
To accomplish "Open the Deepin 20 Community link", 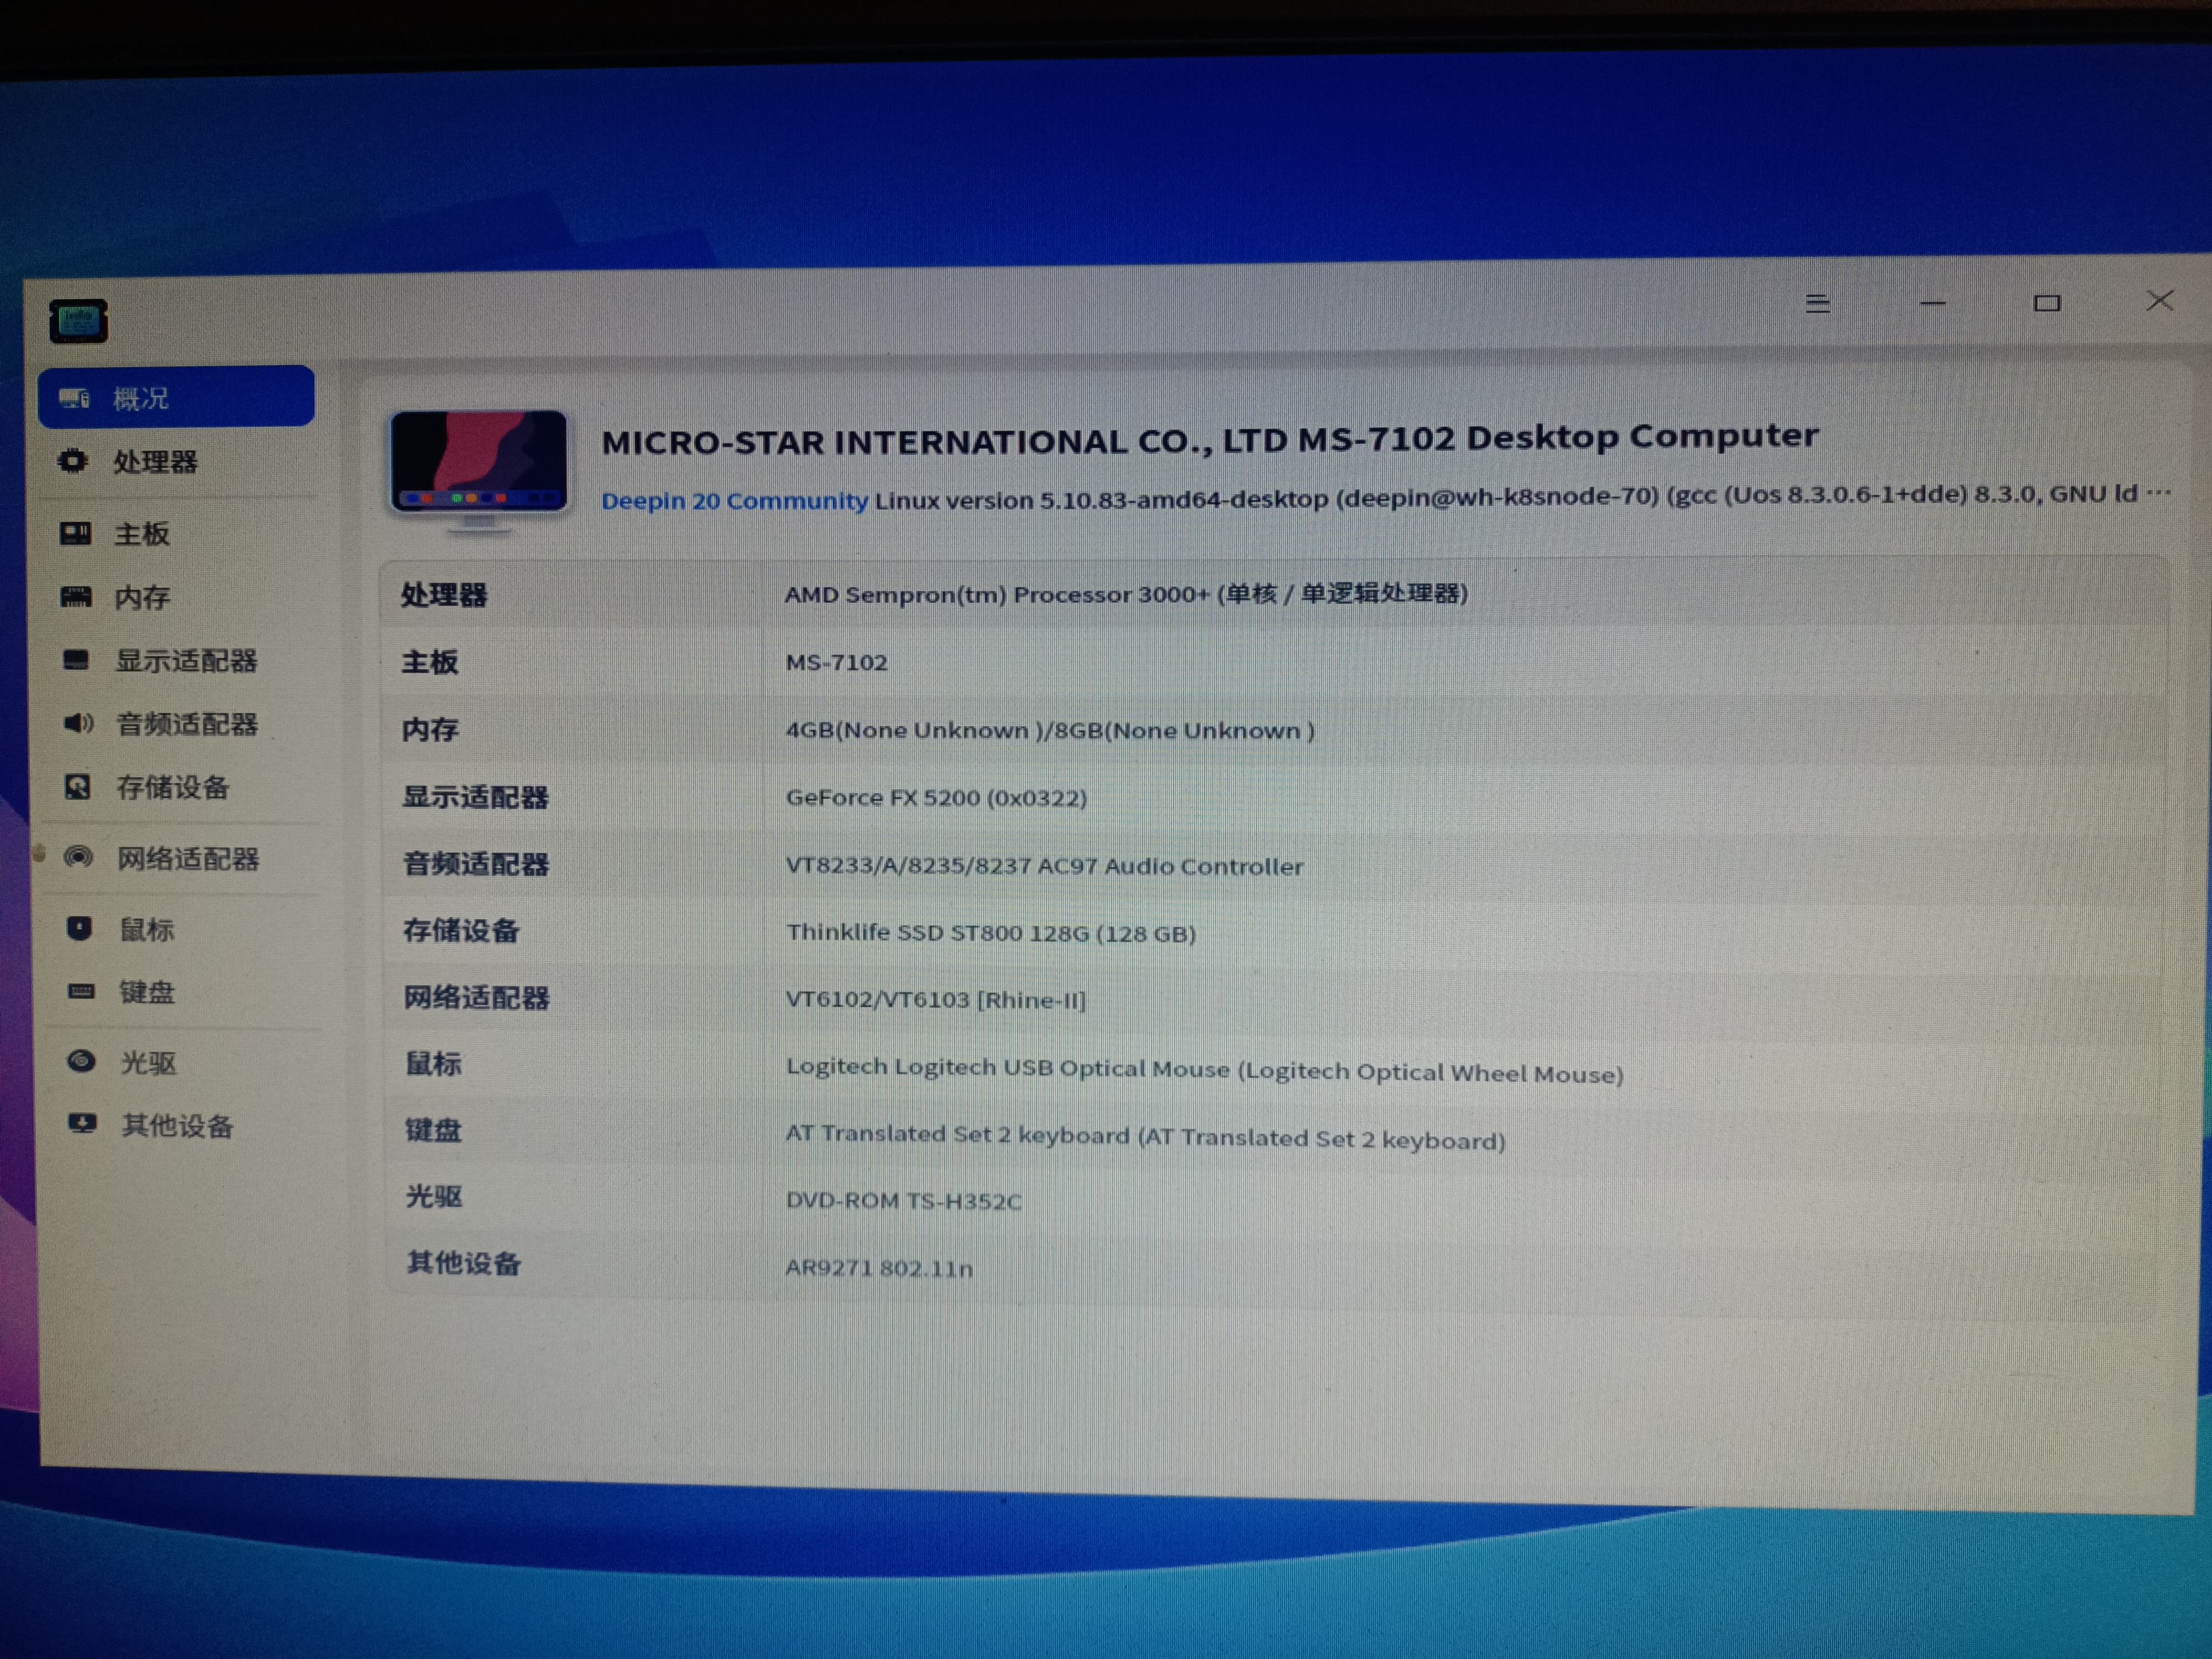I will pyautogui.click(x=735, y=500).
